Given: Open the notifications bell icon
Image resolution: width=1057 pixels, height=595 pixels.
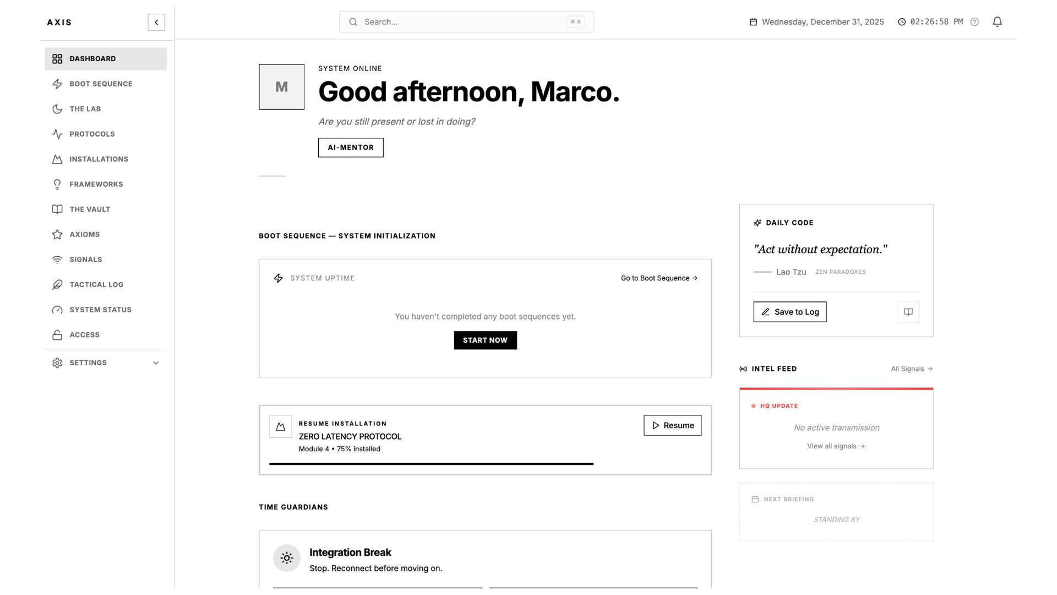Looking at the screenshot, I should click(997, 21).
